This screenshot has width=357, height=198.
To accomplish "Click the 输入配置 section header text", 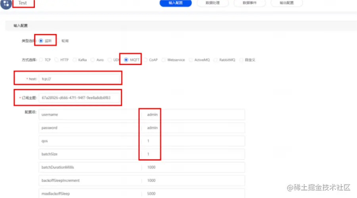I will click(x=21, y=25).
